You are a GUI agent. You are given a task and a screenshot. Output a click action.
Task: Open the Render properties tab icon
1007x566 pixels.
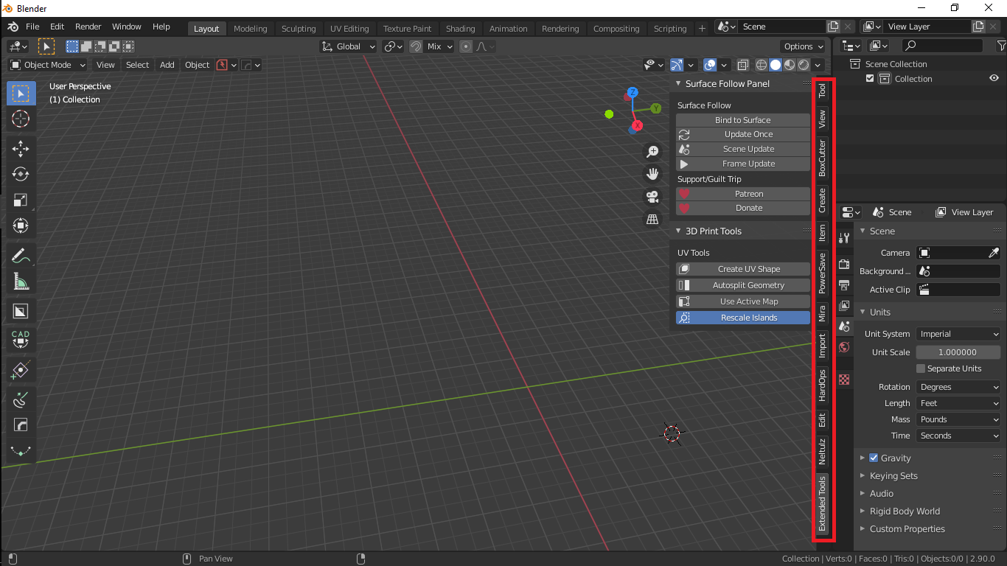(x=845, y=264)
